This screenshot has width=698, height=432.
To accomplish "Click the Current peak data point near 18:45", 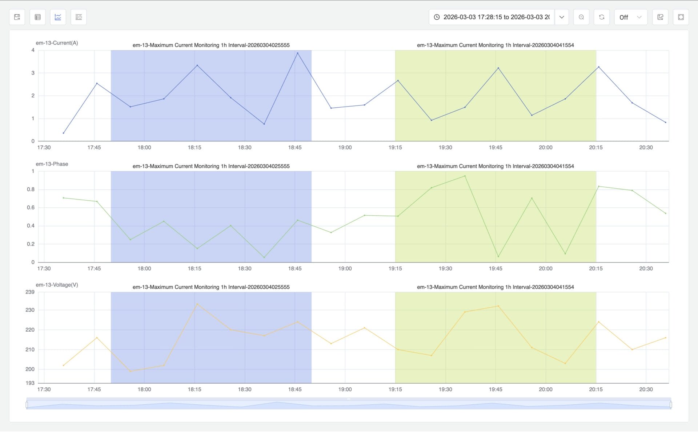I will click(x=297, y=53).
